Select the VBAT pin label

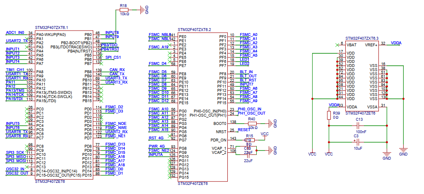tap(351, 45)
